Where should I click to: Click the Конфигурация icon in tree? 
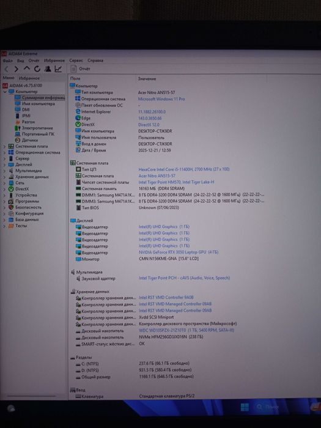pos(11,213)
